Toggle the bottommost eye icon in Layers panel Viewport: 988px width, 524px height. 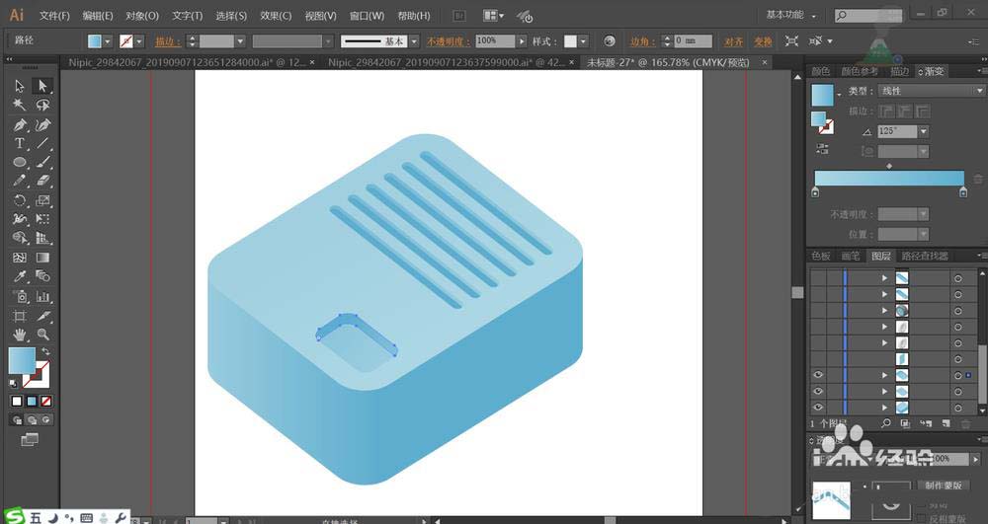coord(818,408)
